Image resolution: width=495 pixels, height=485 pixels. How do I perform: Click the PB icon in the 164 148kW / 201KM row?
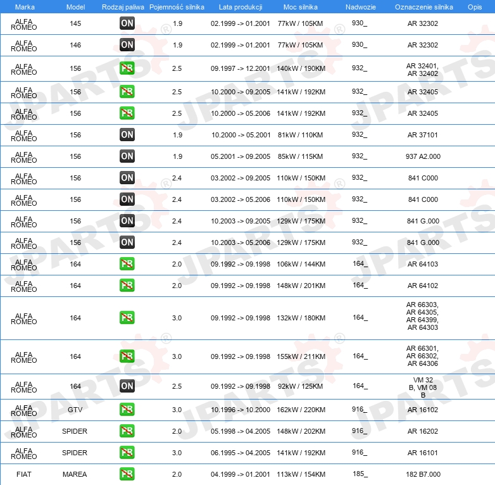127,285
